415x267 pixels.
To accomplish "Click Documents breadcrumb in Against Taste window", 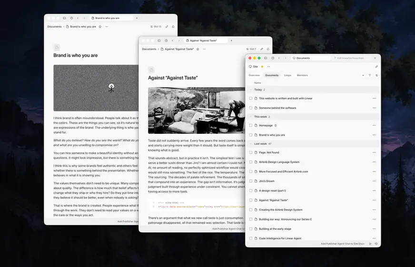I will pyautogui.click(x=149, y=49).
